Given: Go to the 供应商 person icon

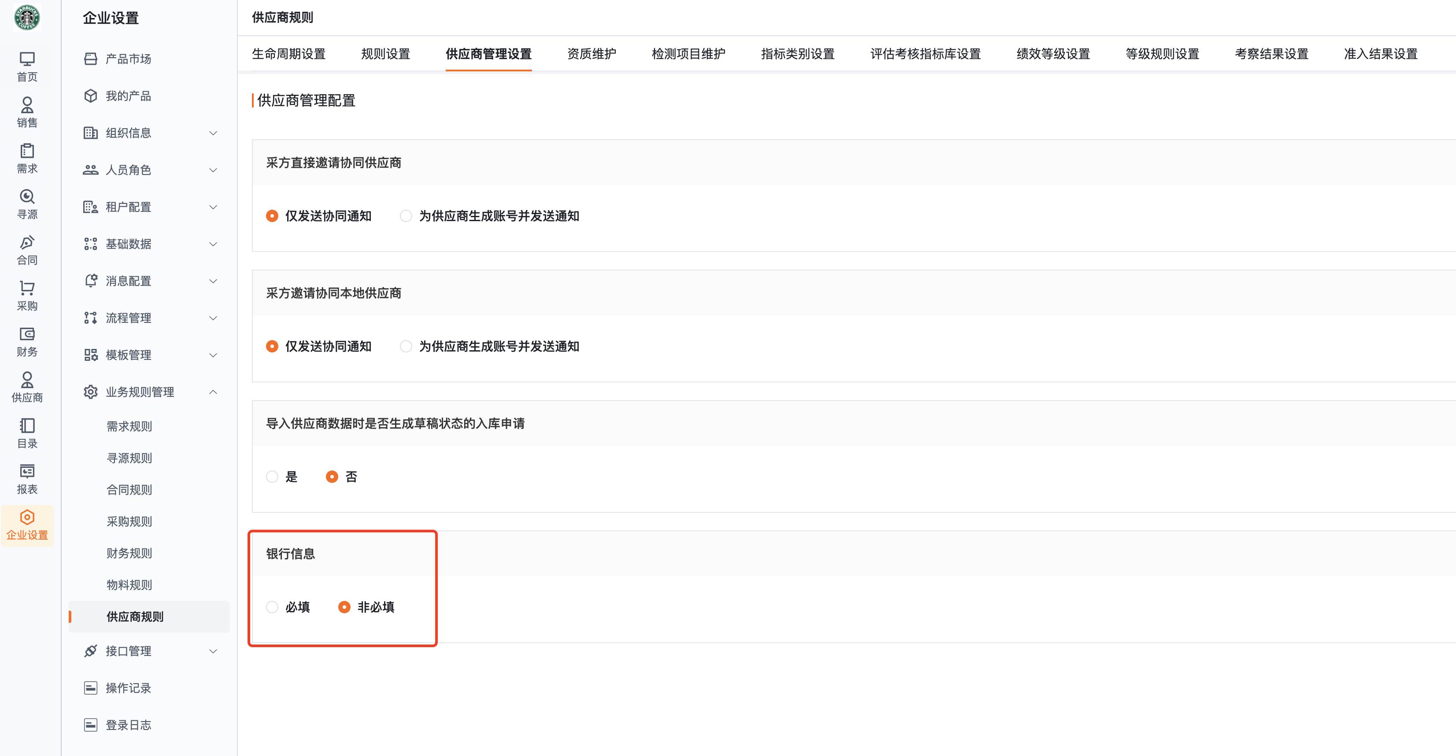Looking at the screenshot, I should tap(27, 379).
